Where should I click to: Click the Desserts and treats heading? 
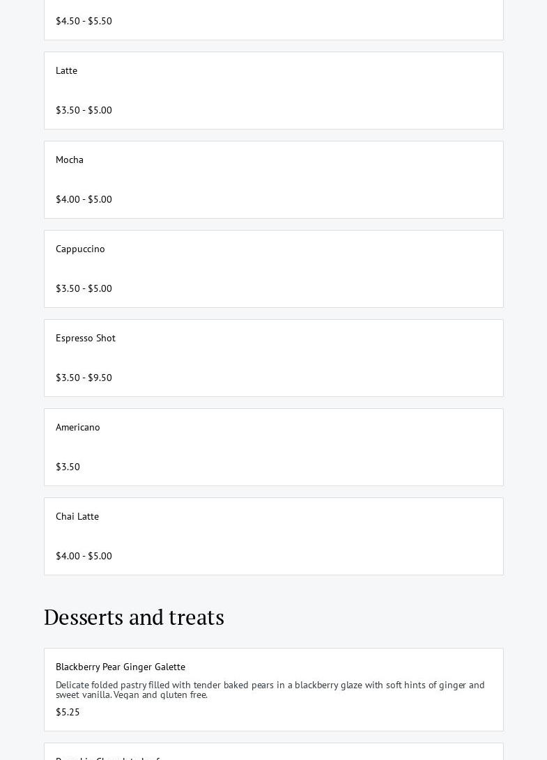(134, 617)
